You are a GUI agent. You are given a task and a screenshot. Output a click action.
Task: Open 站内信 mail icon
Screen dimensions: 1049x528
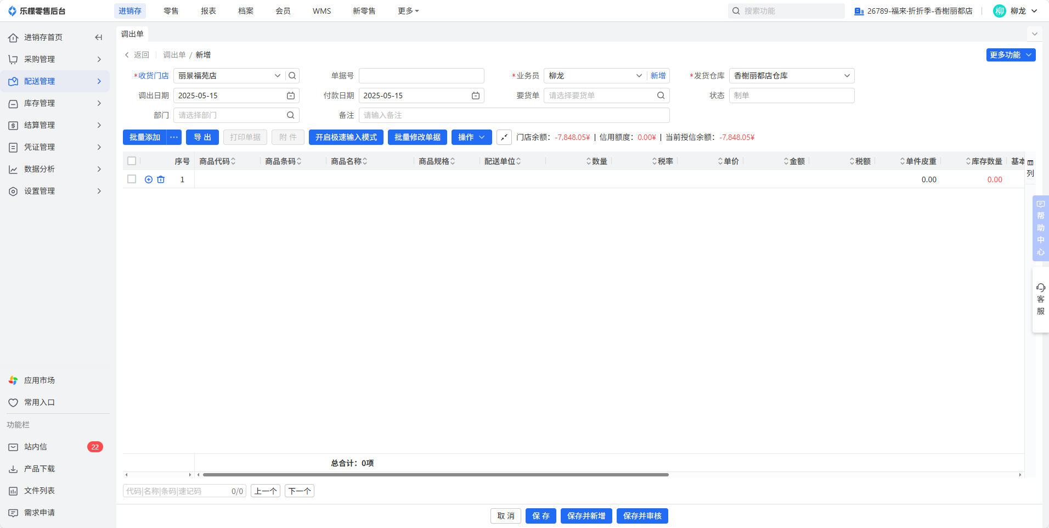pyautogui.click(x=13, y=447)
